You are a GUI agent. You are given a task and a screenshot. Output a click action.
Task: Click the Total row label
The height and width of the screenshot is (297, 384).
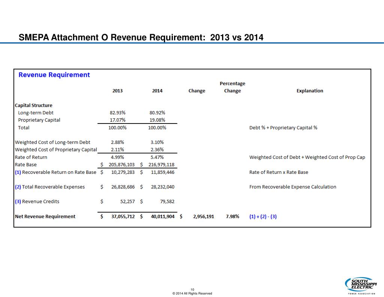click(24, 128)
